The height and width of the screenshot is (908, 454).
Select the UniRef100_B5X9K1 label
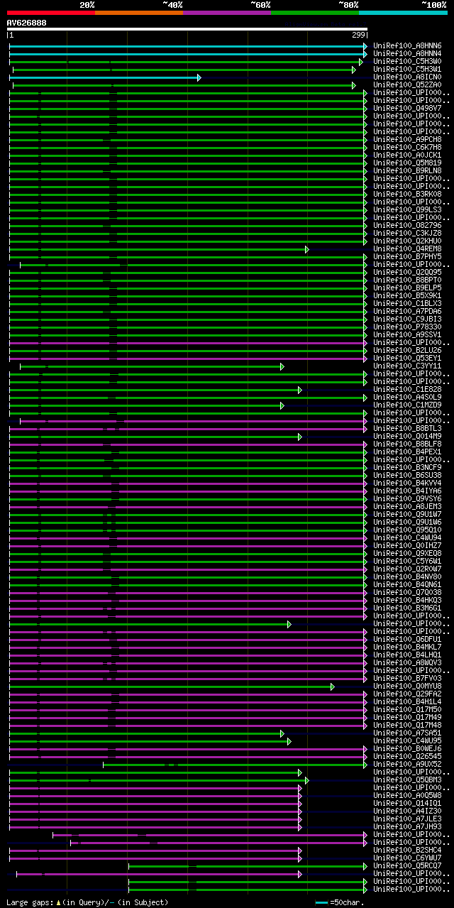click(407, 296)
